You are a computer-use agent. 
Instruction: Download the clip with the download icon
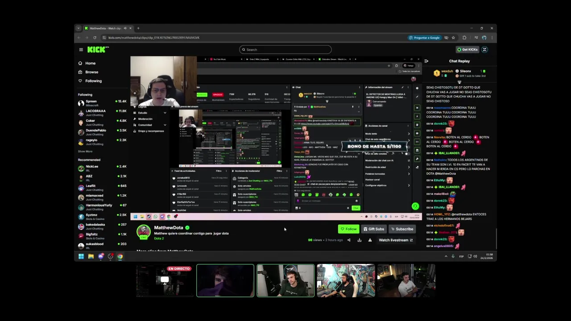(359, 240)
